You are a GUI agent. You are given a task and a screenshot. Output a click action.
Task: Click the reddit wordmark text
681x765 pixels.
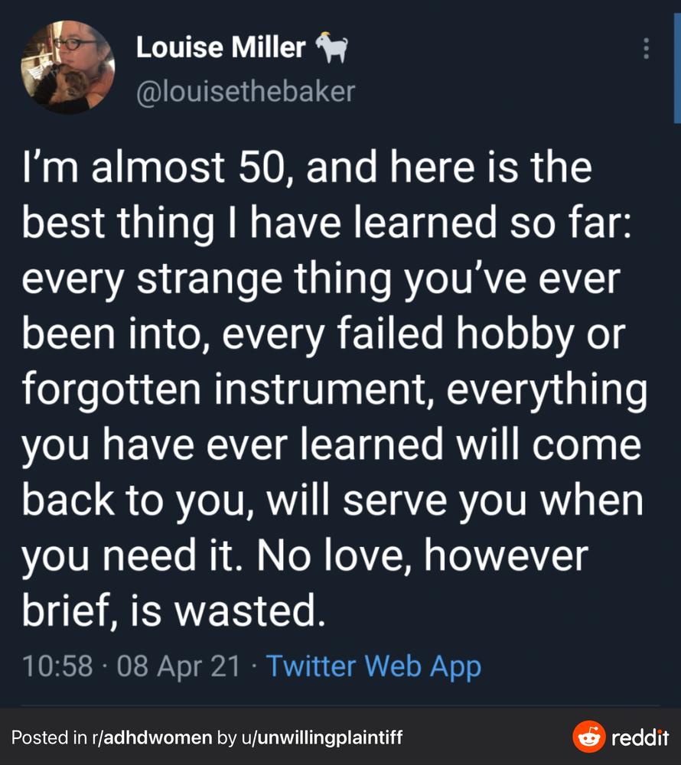point(640,737)
